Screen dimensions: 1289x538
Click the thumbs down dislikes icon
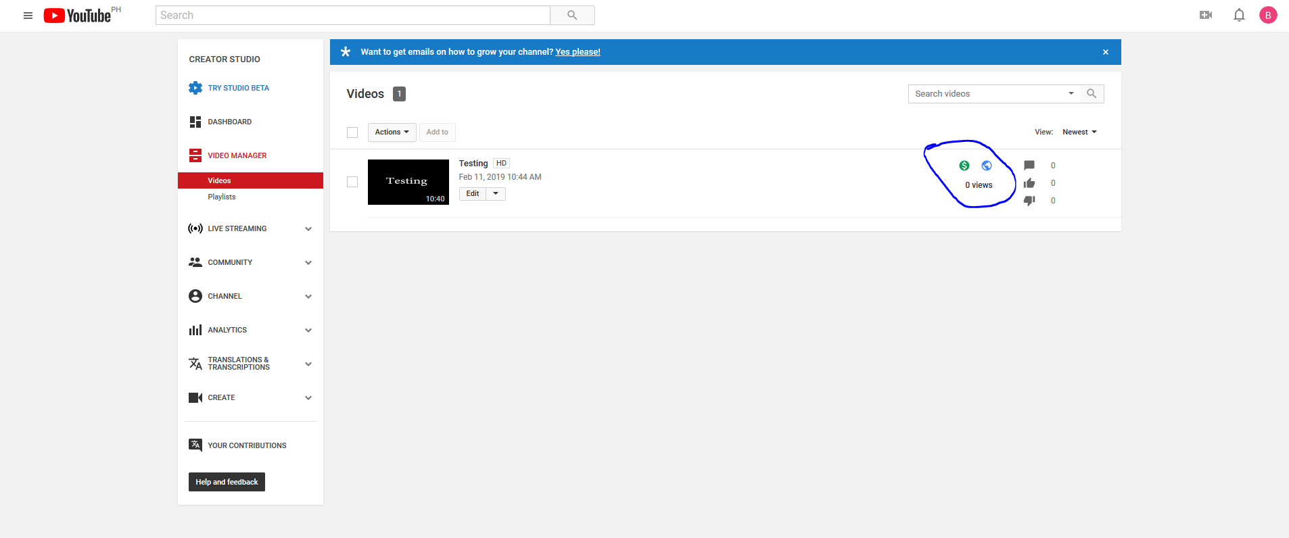[x=1029, y=201]
